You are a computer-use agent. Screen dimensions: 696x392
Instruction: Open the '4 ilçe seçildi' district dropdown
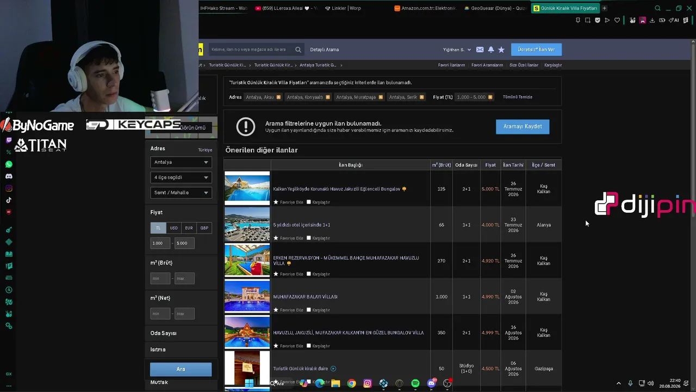(x=181, y=177)
